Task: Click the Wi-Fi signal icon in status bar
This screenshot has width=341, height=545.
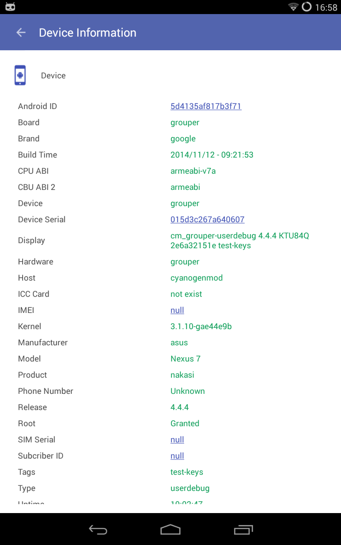Action: tap(293, 6)
